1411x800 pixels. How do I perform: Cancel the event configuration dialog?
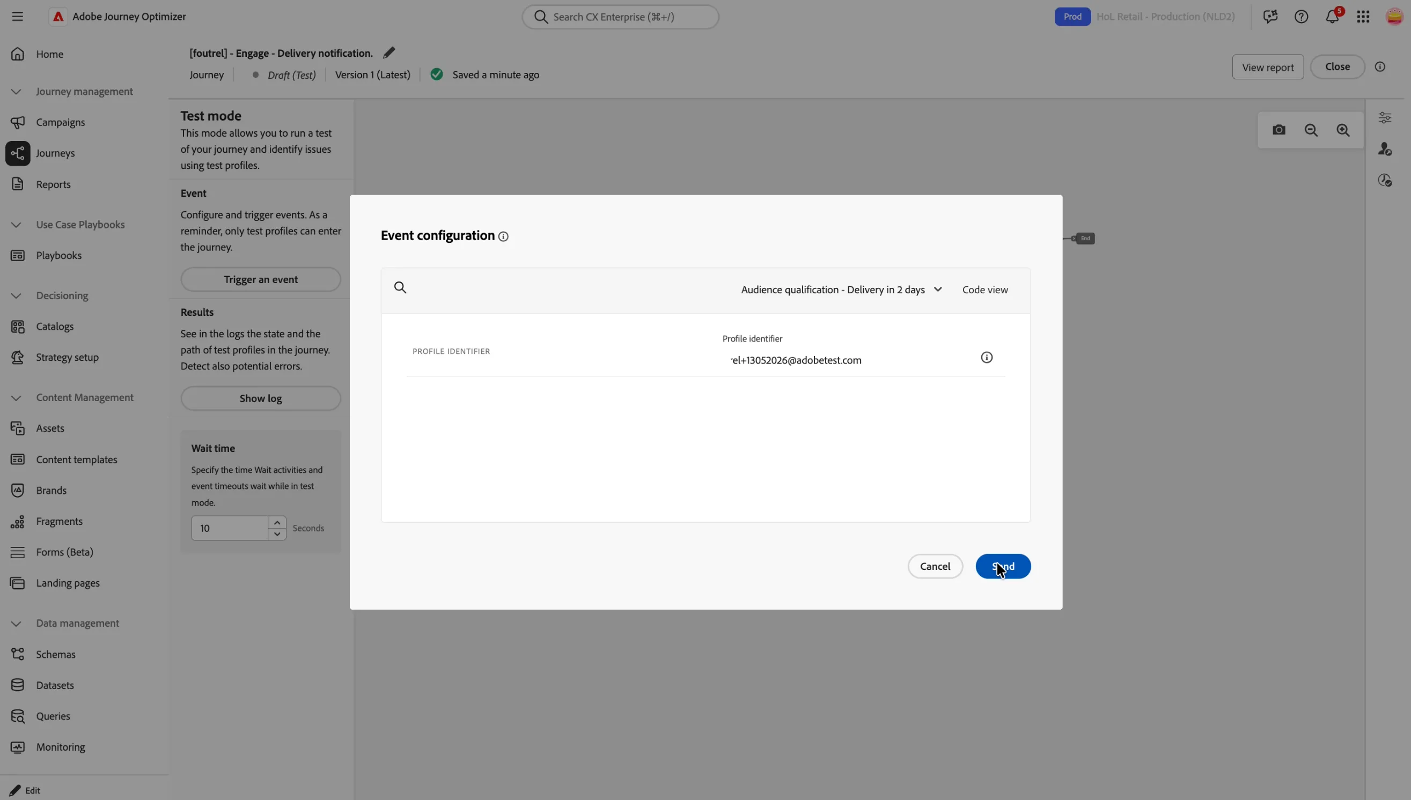point(935,566)
